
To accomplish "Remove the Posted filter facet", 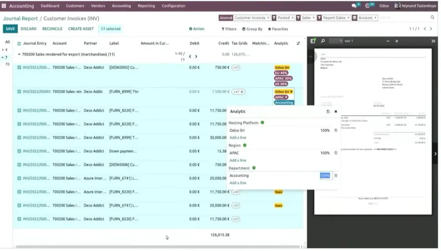I will [x=293, y=18].
